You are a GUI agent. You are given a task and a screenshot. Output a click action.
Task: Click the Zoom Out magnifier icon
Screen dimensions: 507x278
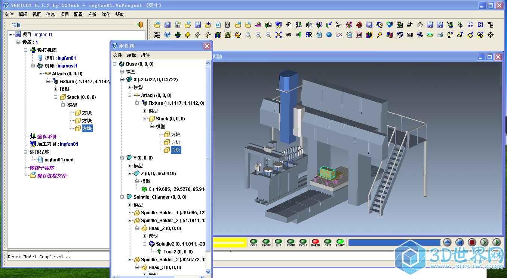pyautogui.click(x=268, y=35)
